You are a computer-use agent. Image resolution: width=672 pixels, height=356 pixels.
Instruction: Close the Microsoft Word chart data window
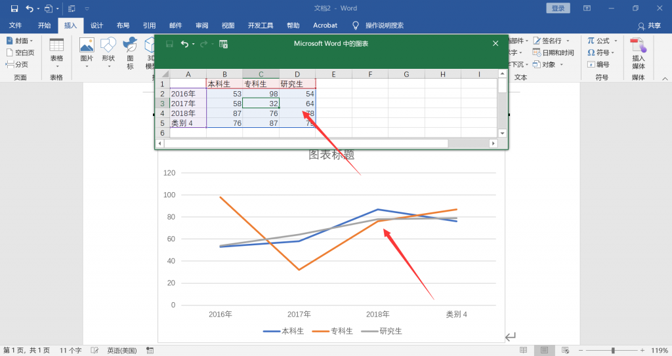pos(495,43)
